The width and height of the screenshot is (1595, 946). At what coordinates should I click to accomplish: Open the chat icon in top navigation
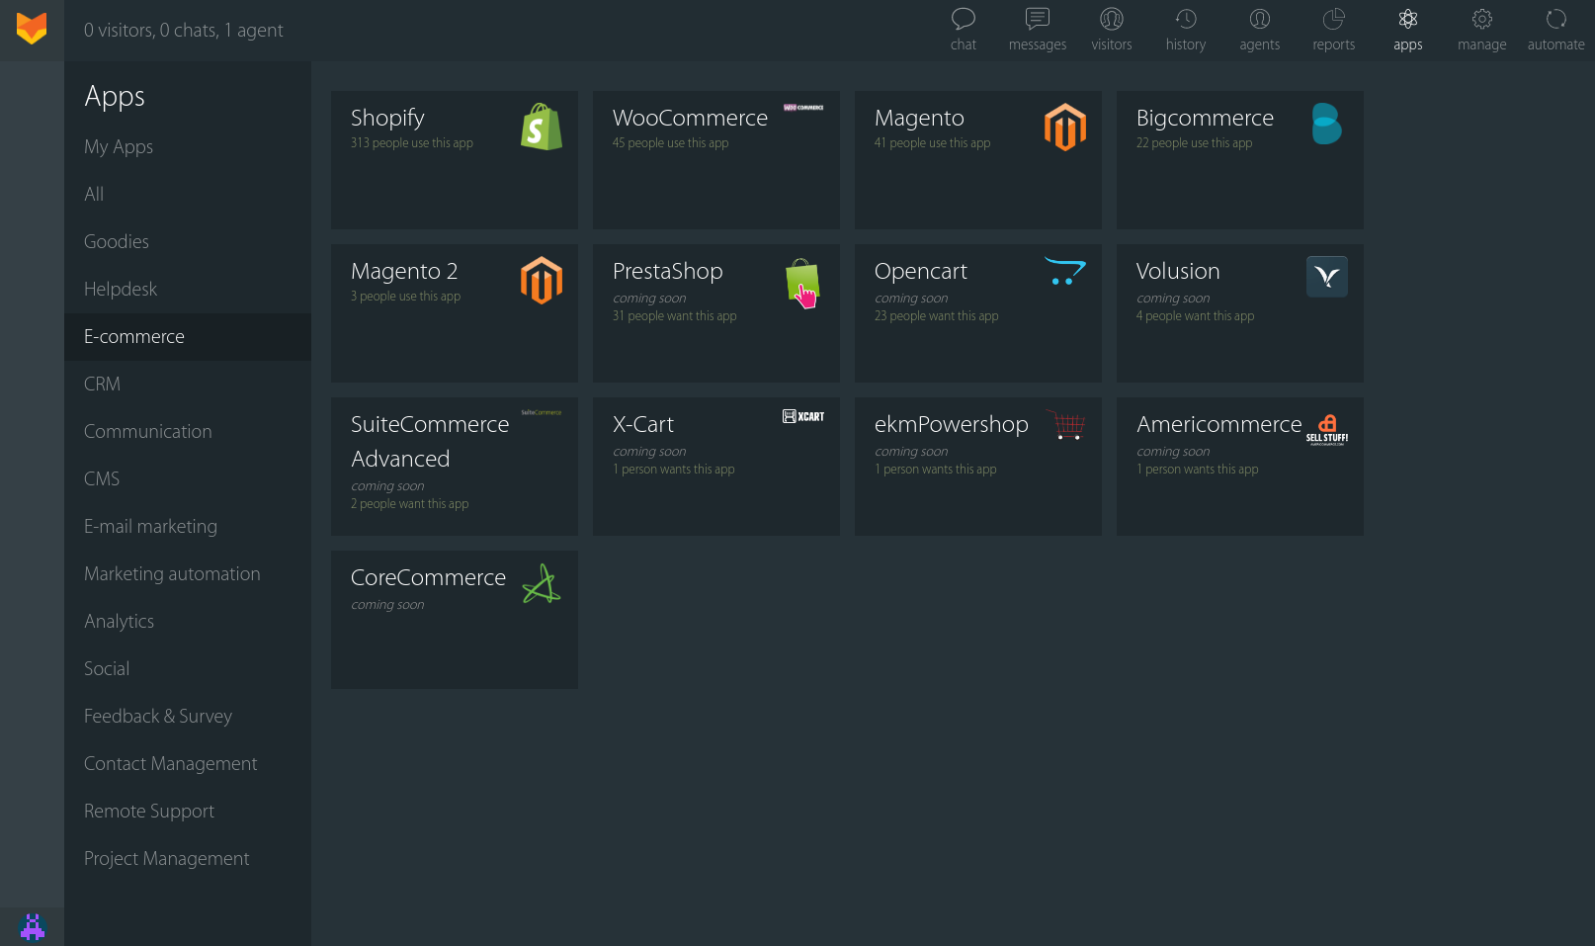[963, 20]
